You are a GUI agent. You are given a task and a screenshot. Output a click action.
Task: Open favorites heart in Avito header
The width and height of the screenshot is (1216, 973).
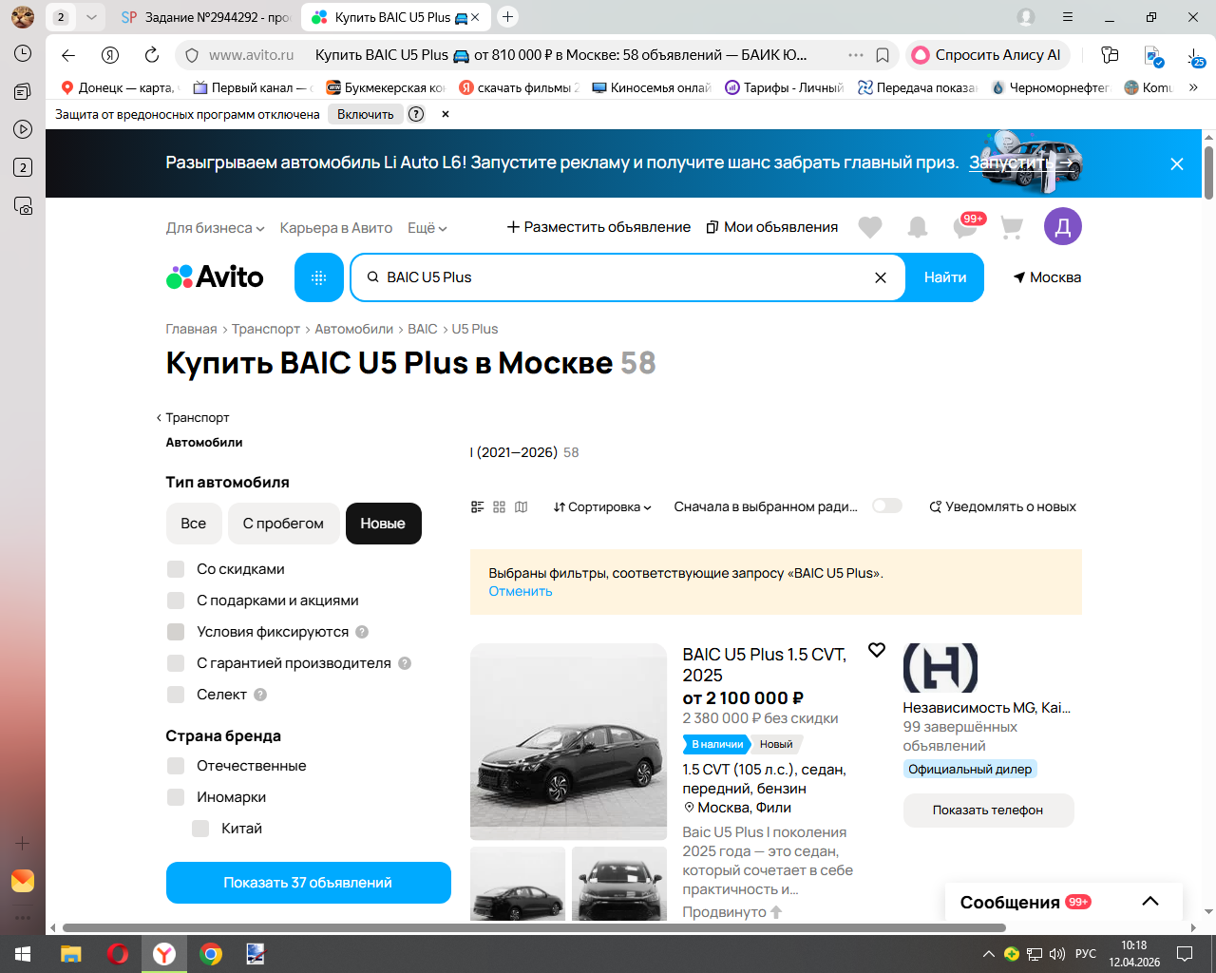point(870,227)
